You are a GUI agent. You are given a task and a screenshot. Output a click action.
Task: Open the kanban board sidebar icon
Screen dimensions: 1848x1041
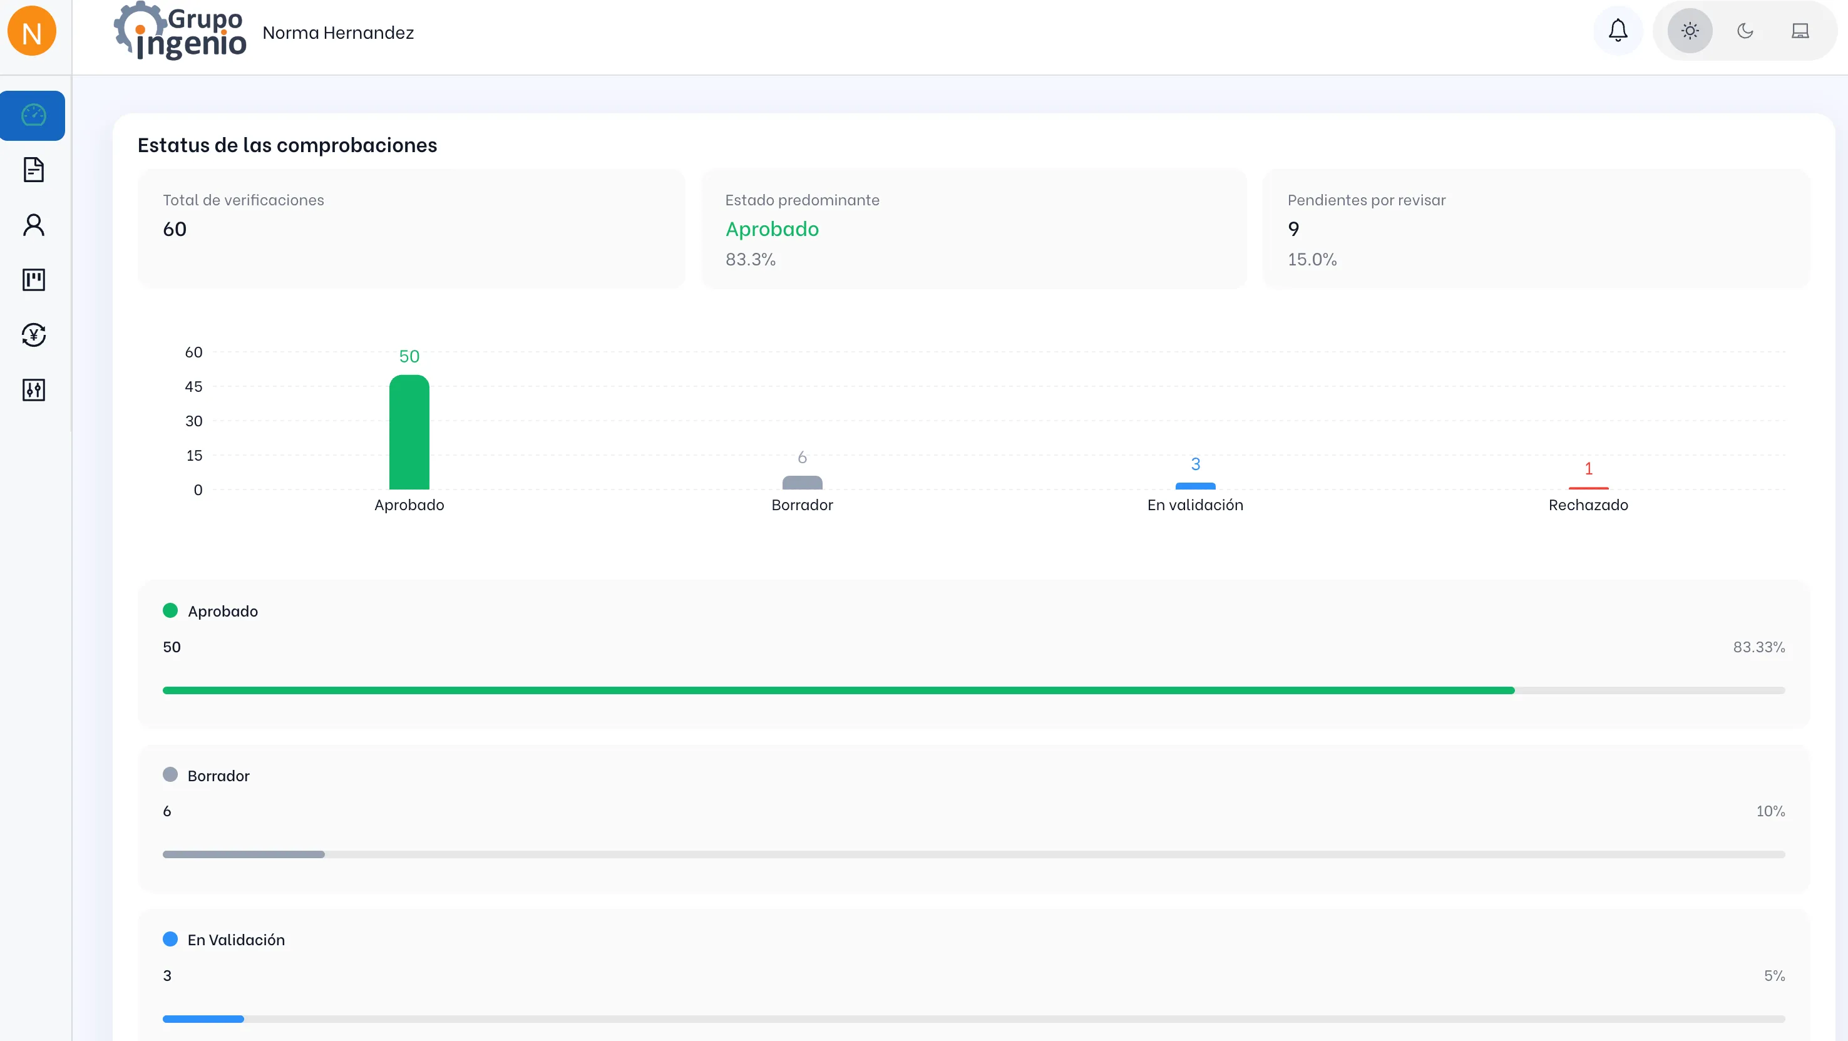pos(34,280)
